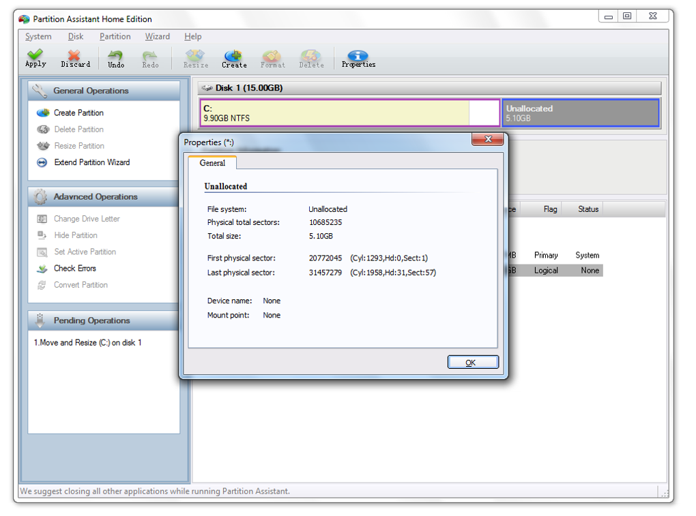
Task: Click the General Operations wrench icon
Action: tap(40, 91)
